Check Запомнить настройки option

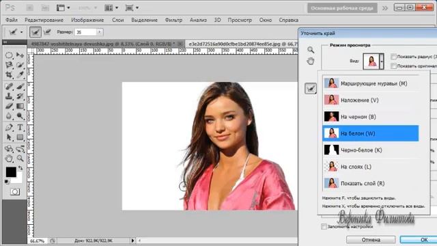point(324,226)
